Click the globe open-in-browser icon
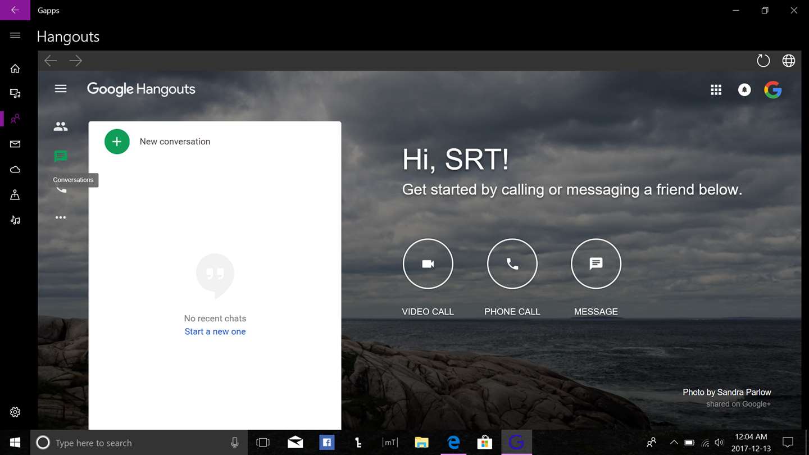Viewport: 809px width, 455px height. click(x=789, y=61)
